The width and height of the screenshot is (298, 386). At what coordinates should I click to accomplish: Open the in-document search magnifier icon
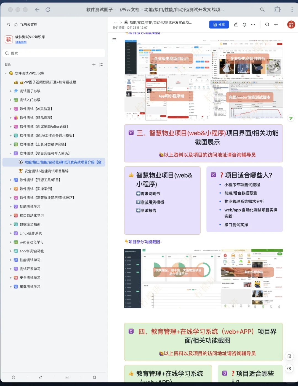point(267,25)
